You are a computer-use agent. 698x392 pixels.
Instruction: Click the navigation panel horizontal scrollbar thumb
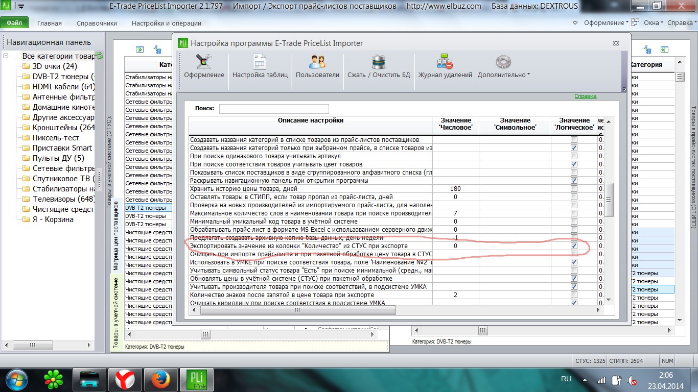pos(33,345)
